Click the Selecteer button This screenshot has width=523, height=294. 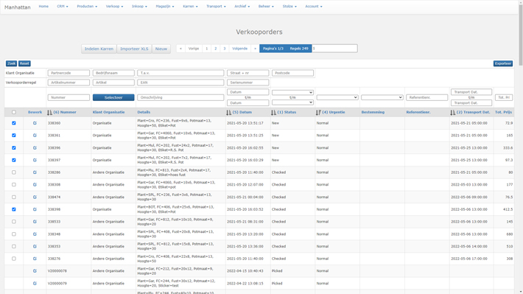pos(113,97)
